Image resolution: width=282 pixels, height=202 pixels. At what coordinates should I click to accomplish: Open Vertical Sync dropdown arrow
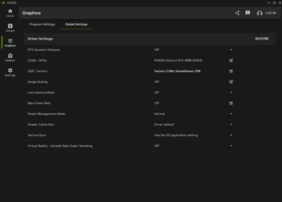click(x=231, y=135)
